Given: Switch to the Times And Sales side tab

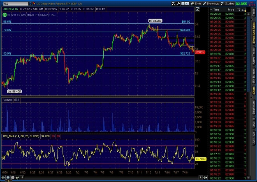Looking at the screenshot, I should [254, 33].
